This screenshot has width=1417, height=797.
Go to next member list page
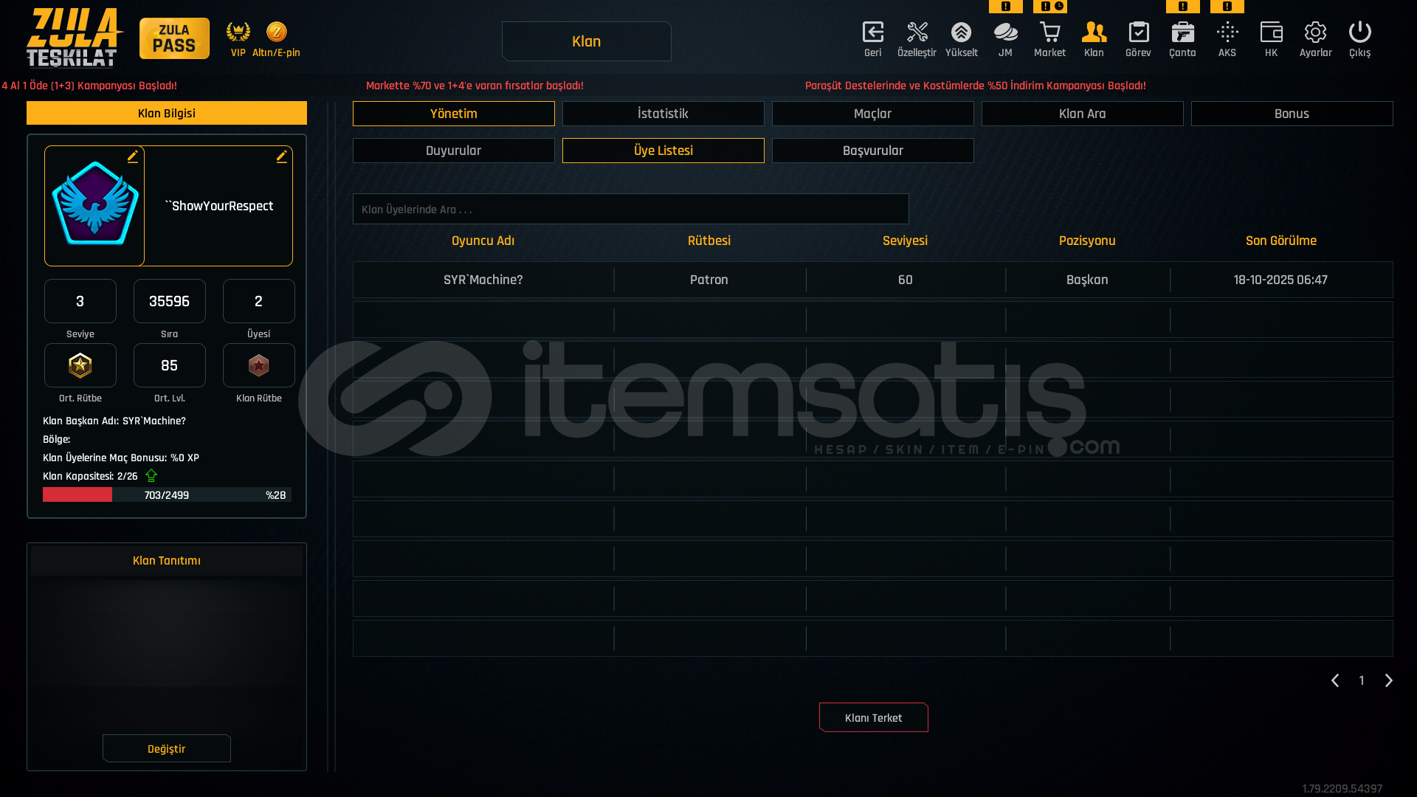(x=1388, y=680)
